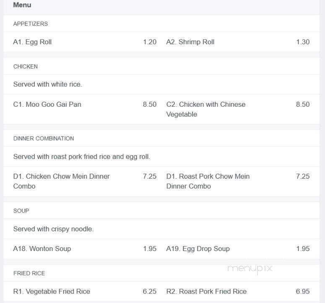
Task: Select the FRIED RICE section header
Action: click(29, 273)
